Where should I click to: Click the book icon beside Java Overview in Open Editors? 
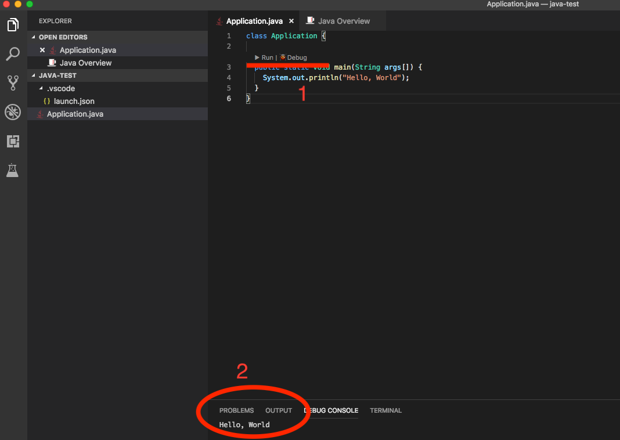pos(52,62)
